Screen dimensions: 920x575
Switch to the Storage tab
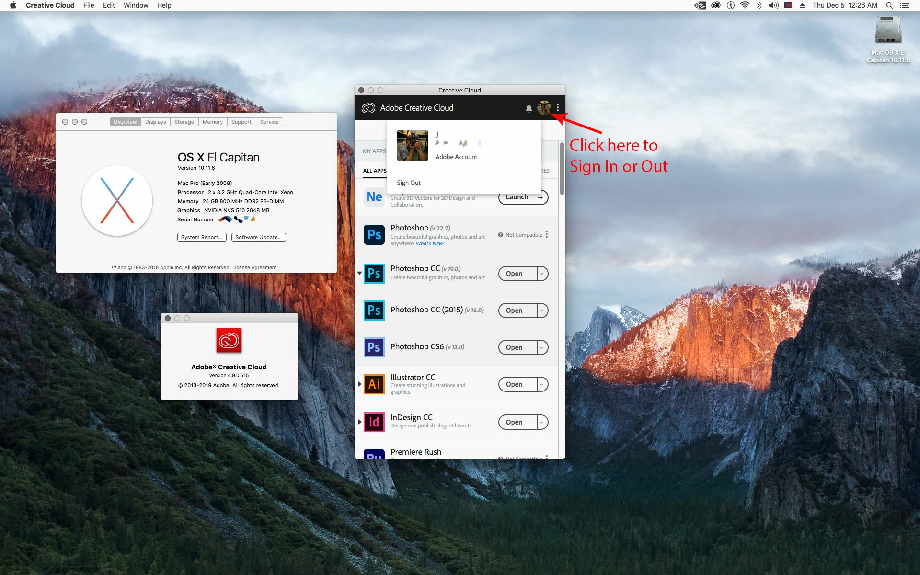click(184, 122)
